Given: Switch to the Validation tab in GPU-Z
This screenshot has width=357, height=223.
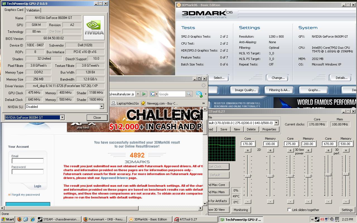Looking at the screenshot, I should click(x=33, y=10).
